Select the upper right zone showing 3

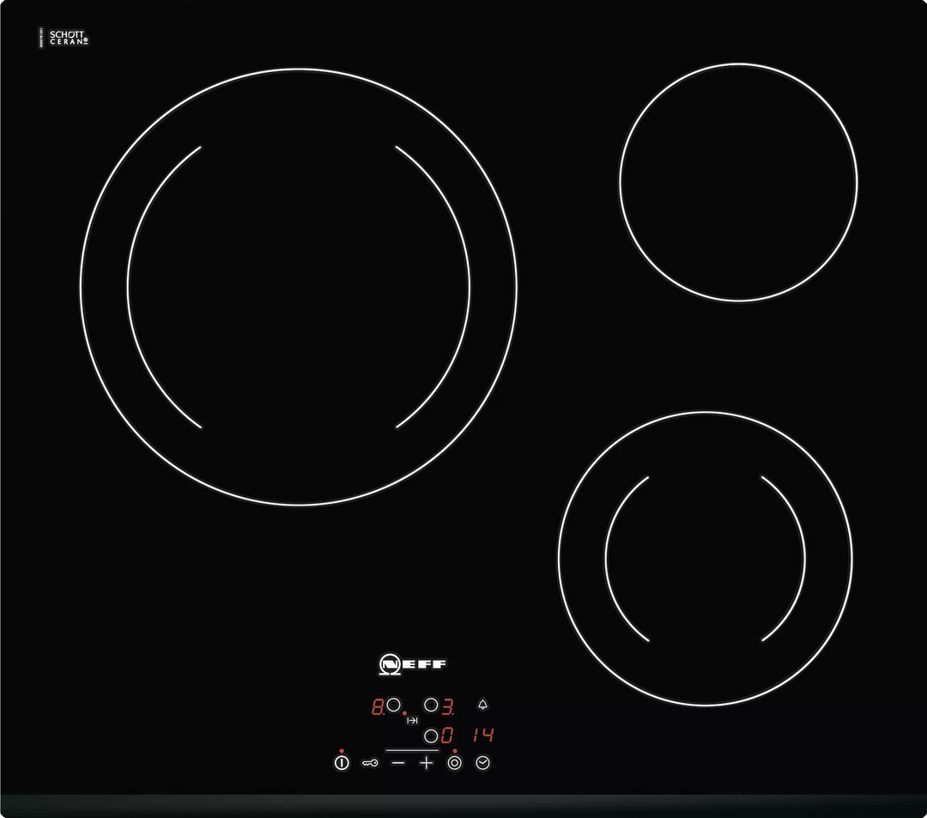pyautogui.click(x=431, y=706)
